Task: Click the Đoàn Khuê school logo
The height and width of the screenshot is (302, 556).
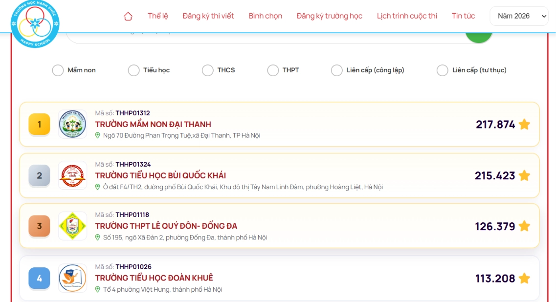Action: 72,278
